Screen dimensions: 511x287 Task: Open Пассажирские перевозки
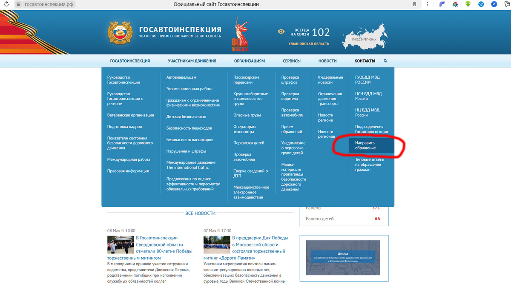click(x=246, y=80)
